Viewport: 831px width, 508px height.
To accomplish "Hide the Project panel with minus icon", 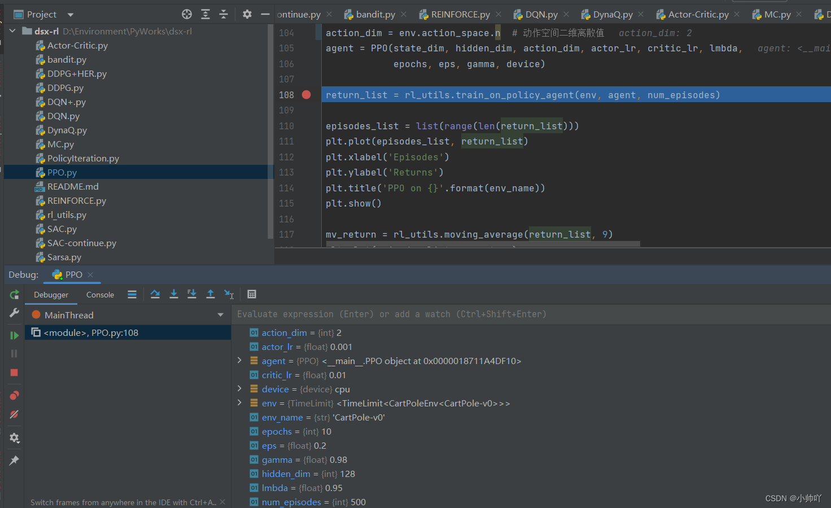I will [265, 14].
